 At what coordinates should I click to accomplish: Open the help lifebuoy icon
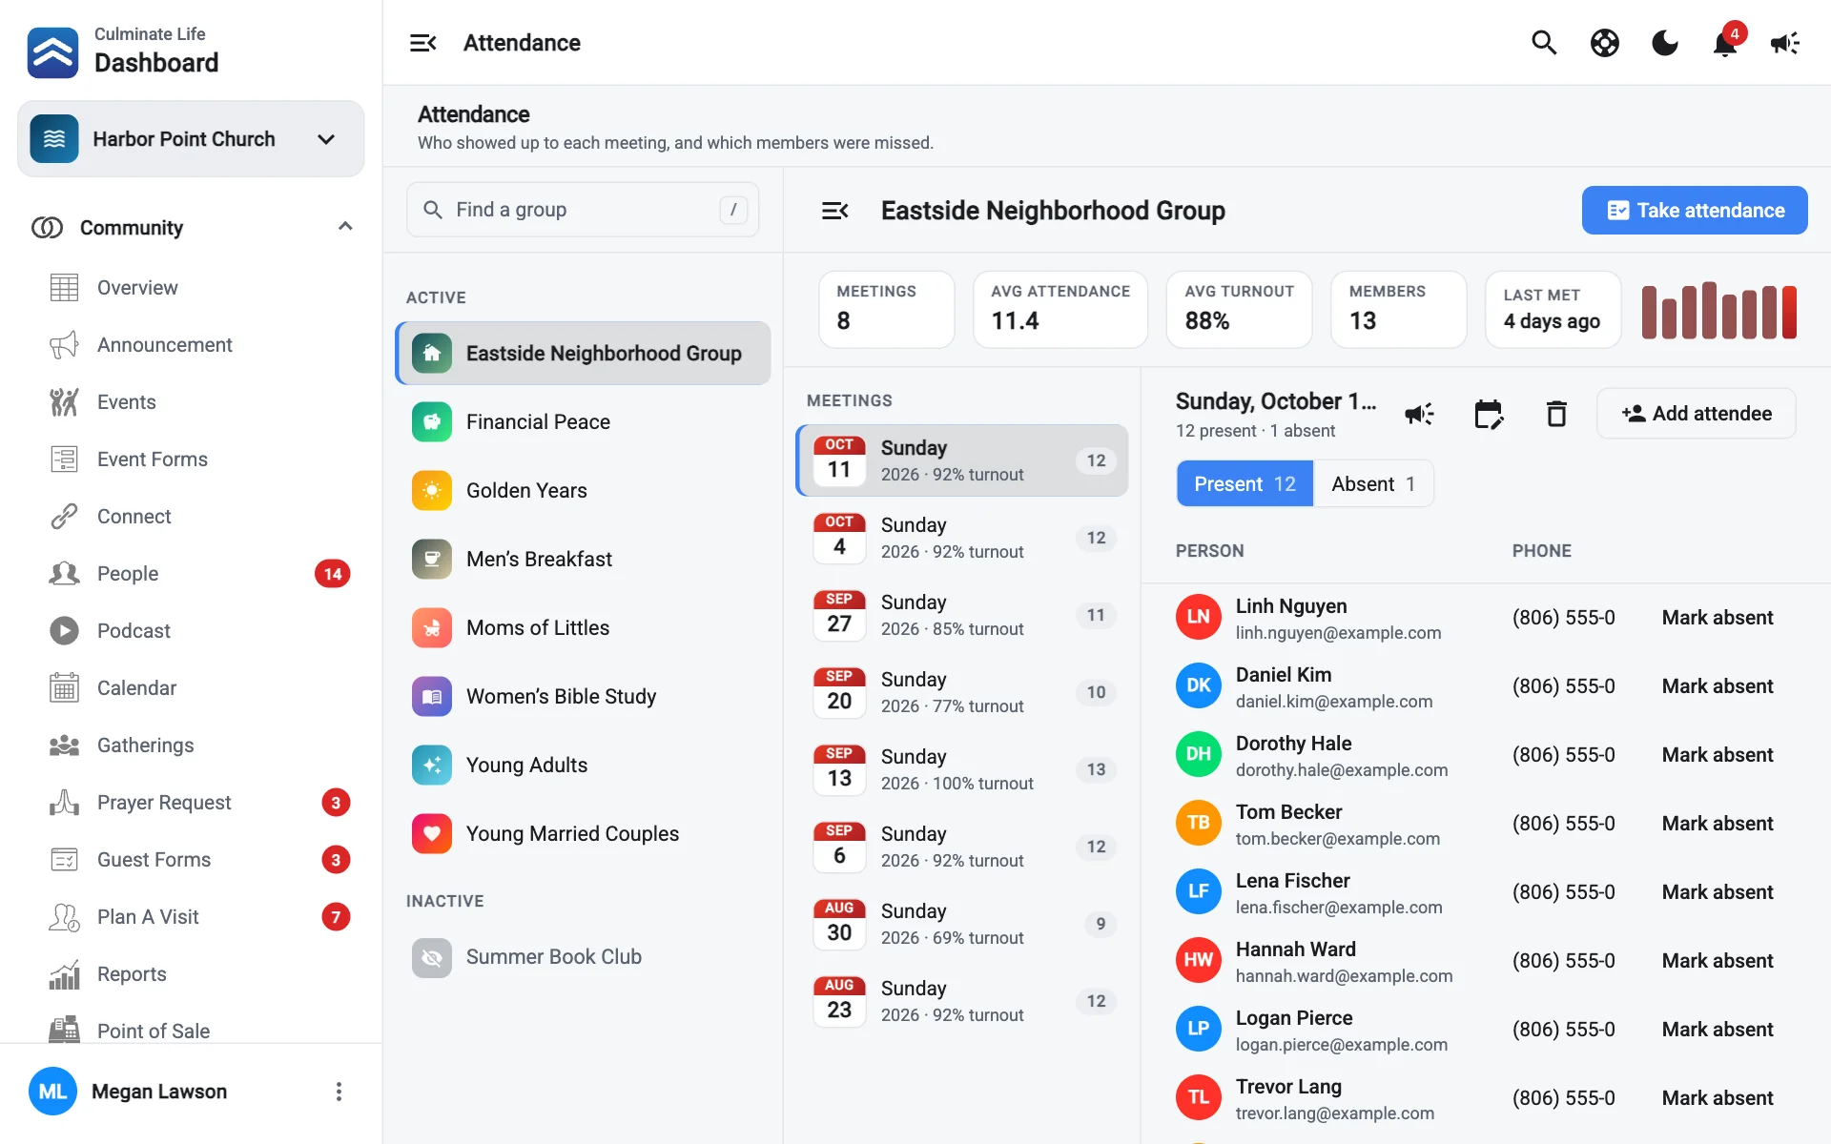coord(1605,43)
